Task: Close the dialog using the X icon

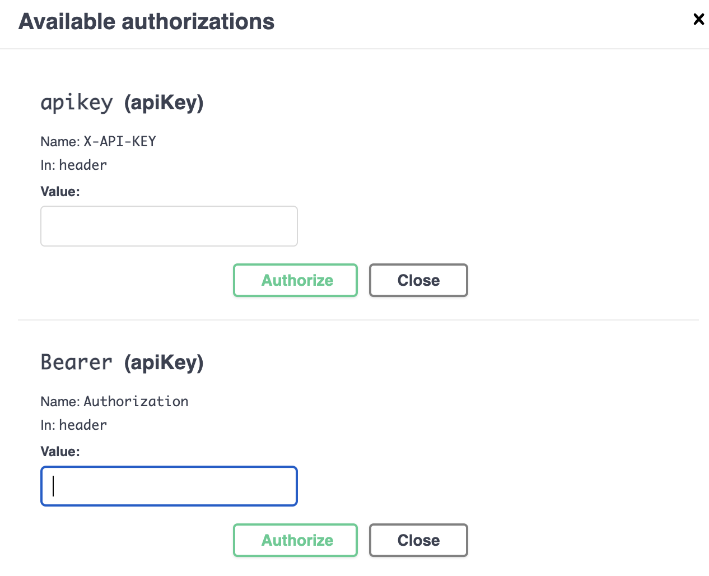Action: click(x=698, y=19)
